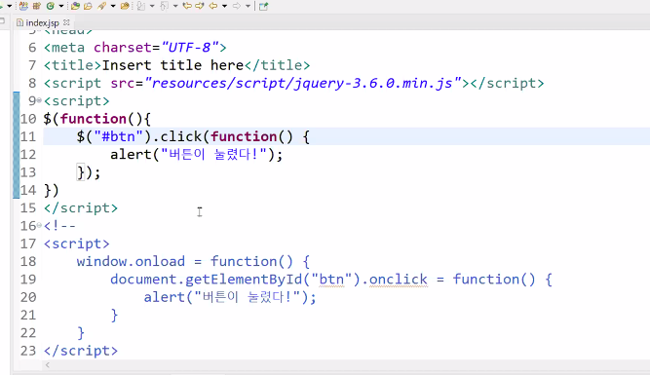Open the Run button's dropdown arrow
Image resolution: width=650 pixels, height=375 pixels.
pyautogui.click(x=9, y=6)
